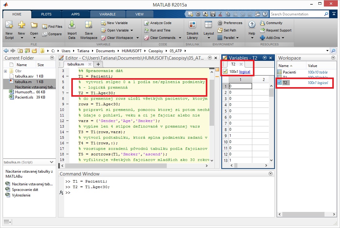
Task: Click the quick access cut scissors icon
Action: tap(220, 14)
